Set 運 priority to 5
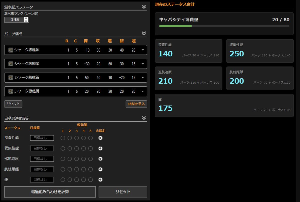Viewport: 300px width, 202px height. click(x=90, y=180)
